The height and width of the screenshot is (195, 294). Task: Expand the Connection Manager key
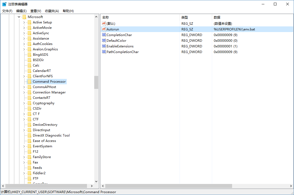24,92
